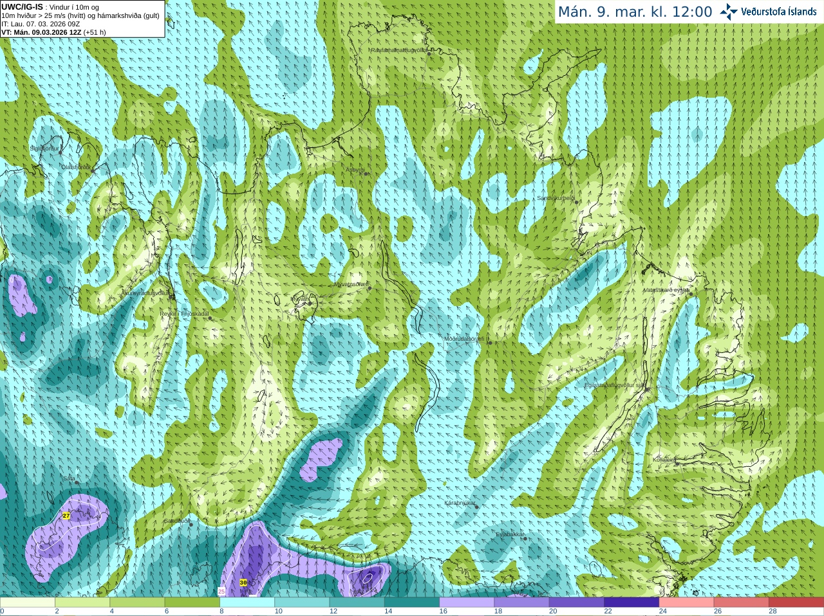Screen dimensions: 824x616
Task: Select the 16–18 m/s lavender legend swatch
Action: click(467, 602)
